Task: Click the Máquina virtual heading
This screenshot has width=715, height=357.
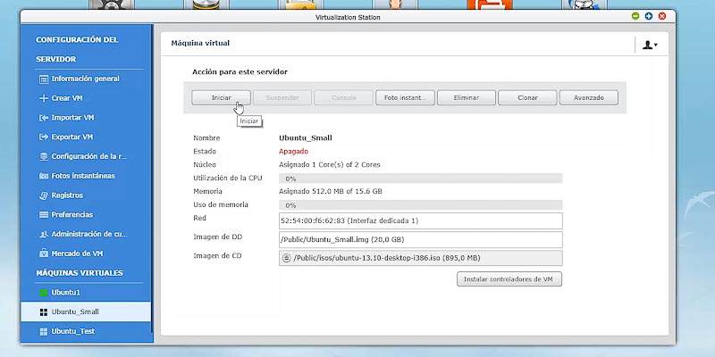Action: pyautogui.click(x=200, y=43)
